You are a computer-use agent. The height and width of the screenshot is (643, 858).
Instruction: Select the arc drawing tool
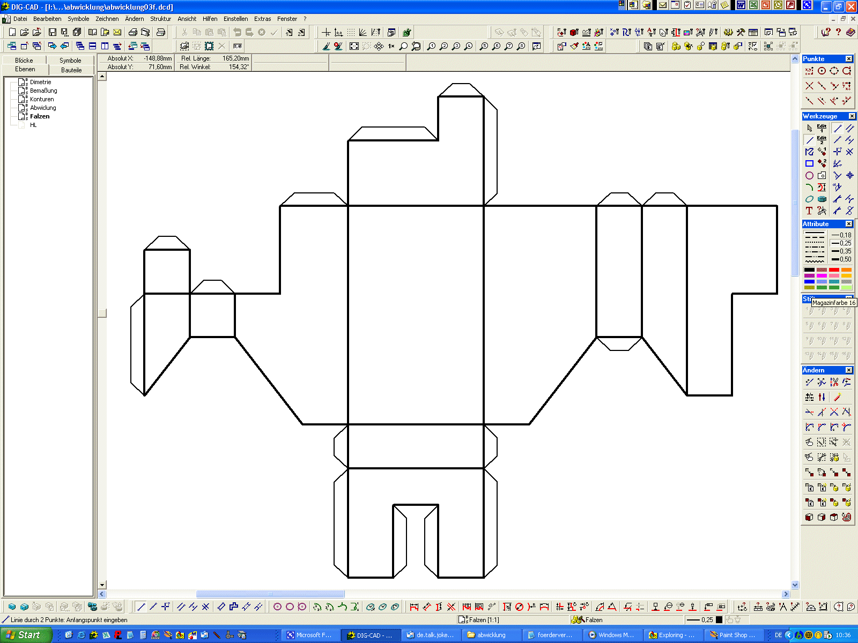pyautogui.click(x=809, y=187)
